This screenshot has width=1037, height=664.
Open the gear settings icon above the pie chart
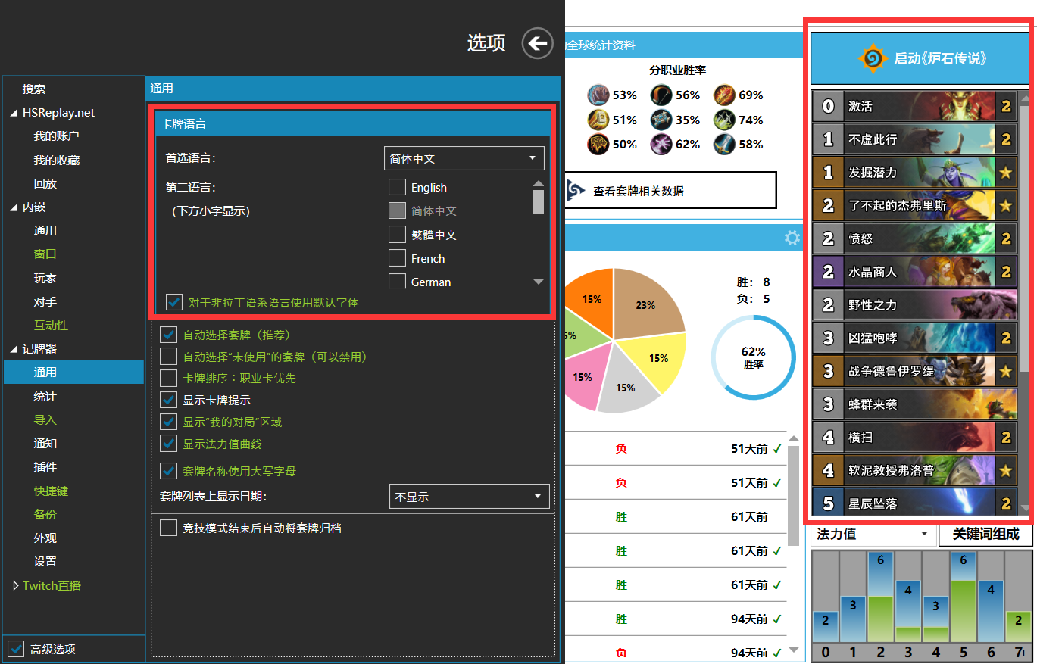pos(792,238)
